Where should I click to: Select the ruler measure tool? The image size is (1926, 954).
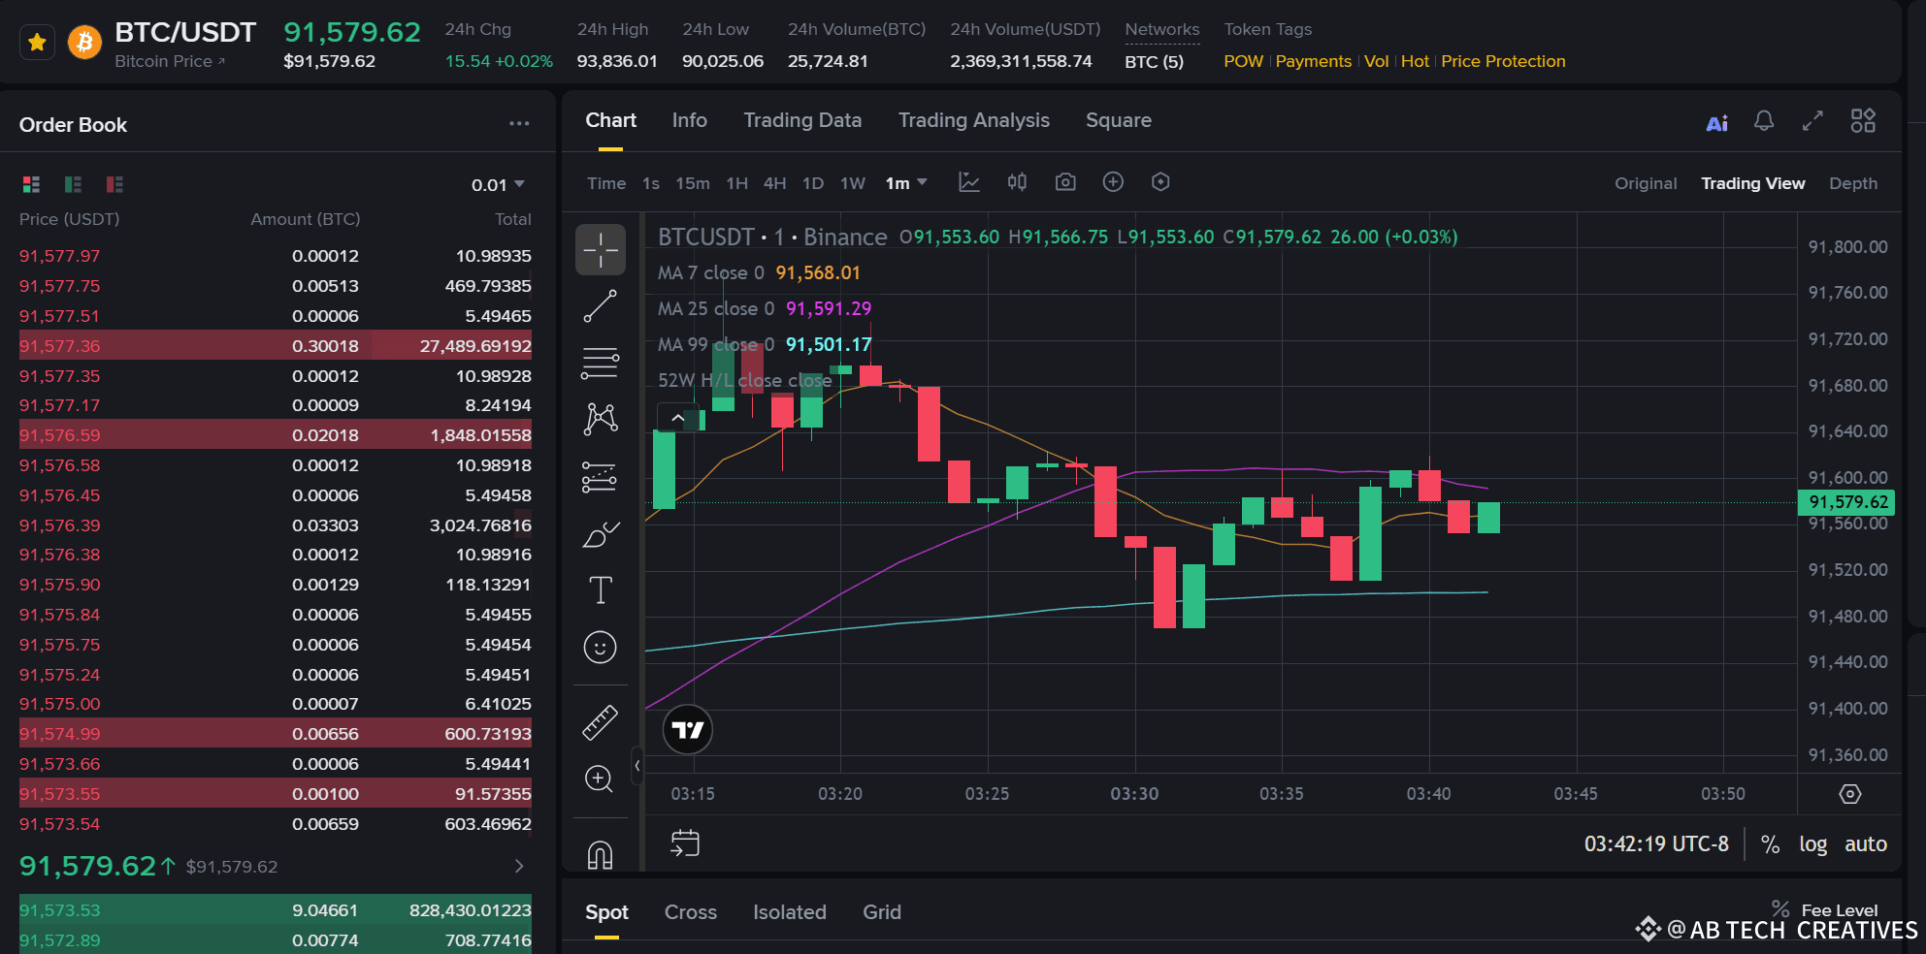(x=601, y=722)
